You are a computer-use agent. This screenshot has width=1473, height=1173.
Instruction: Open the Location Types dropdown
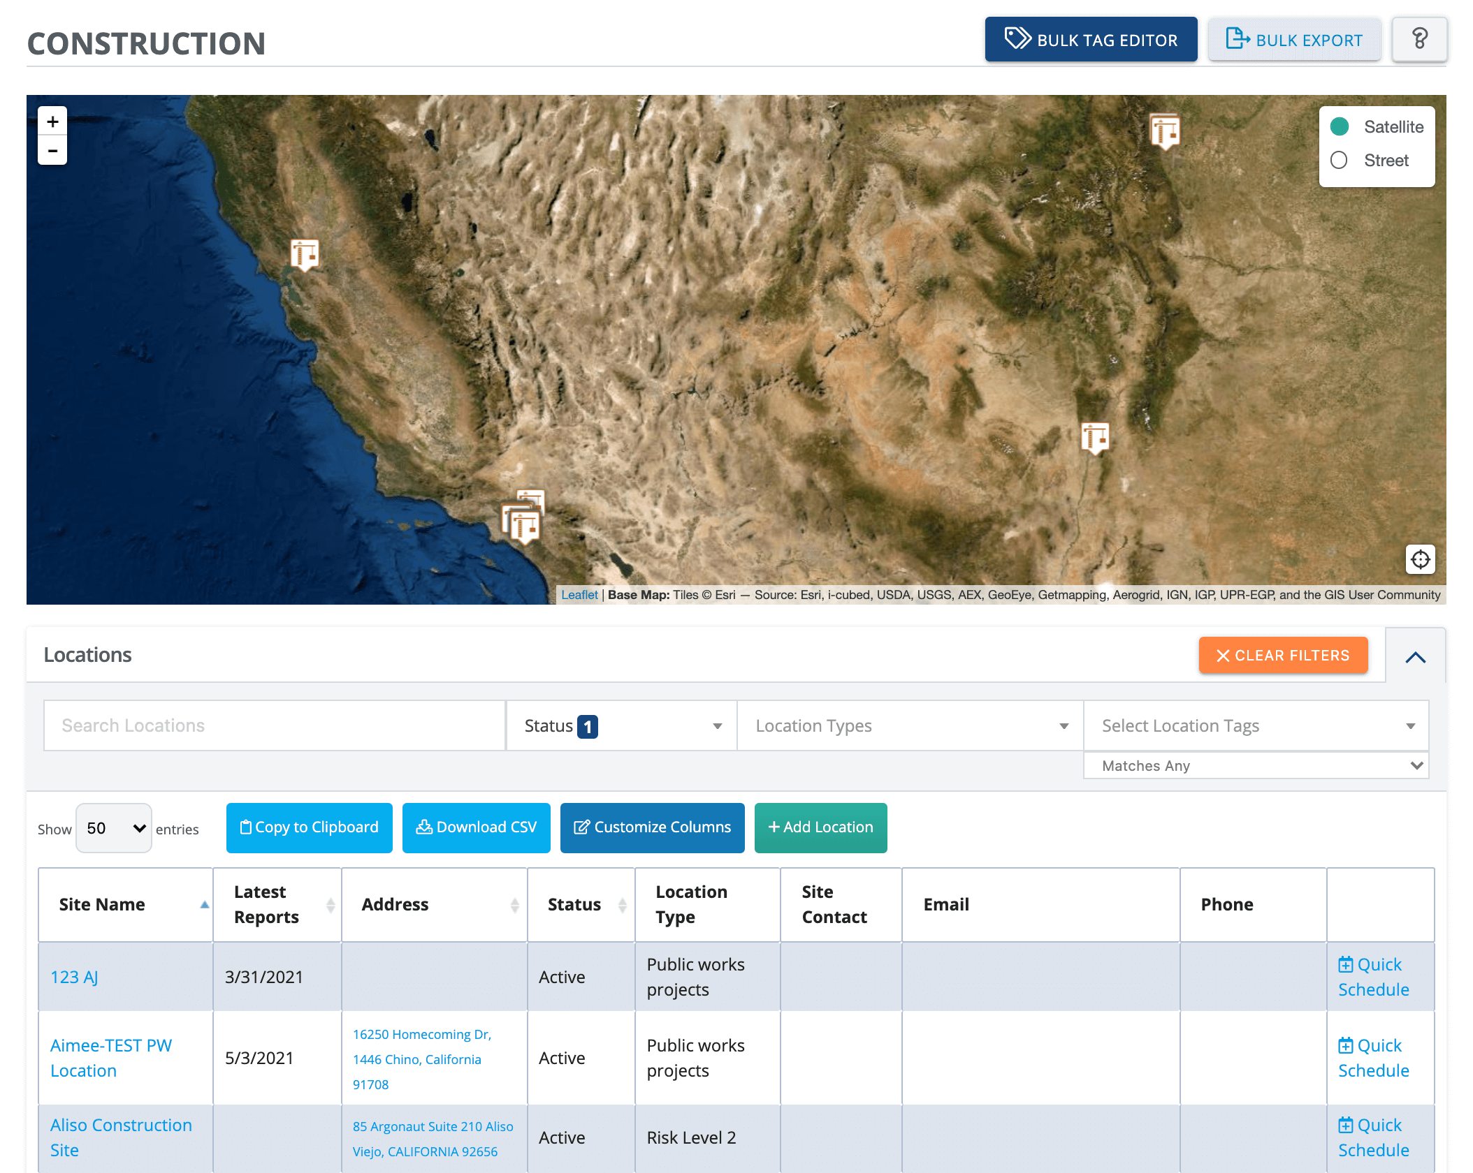tap(910, 725)
